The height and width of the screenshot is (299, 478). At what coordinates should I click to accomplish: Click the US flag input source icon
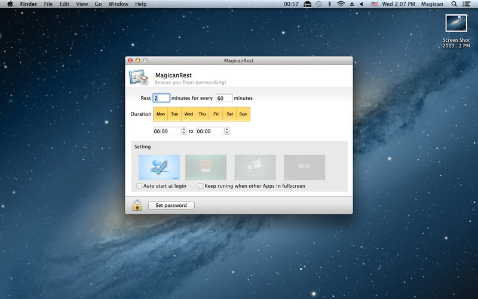375,4
